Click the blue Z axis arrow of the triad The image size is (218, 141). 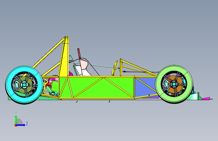pos(21,125)
